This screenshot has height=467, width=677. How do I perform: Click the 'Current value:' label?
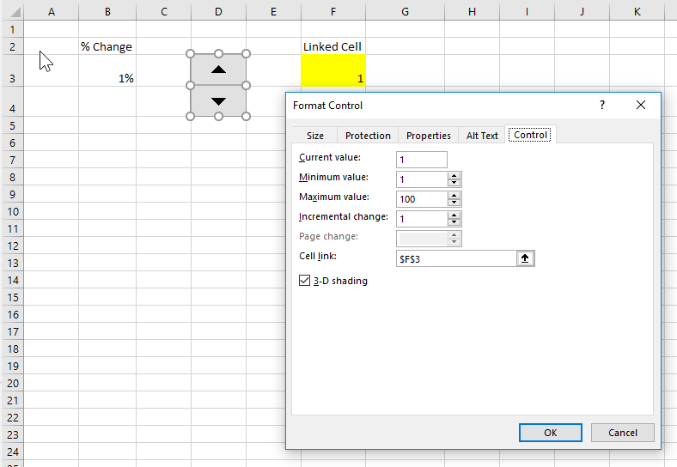(329, 158)
